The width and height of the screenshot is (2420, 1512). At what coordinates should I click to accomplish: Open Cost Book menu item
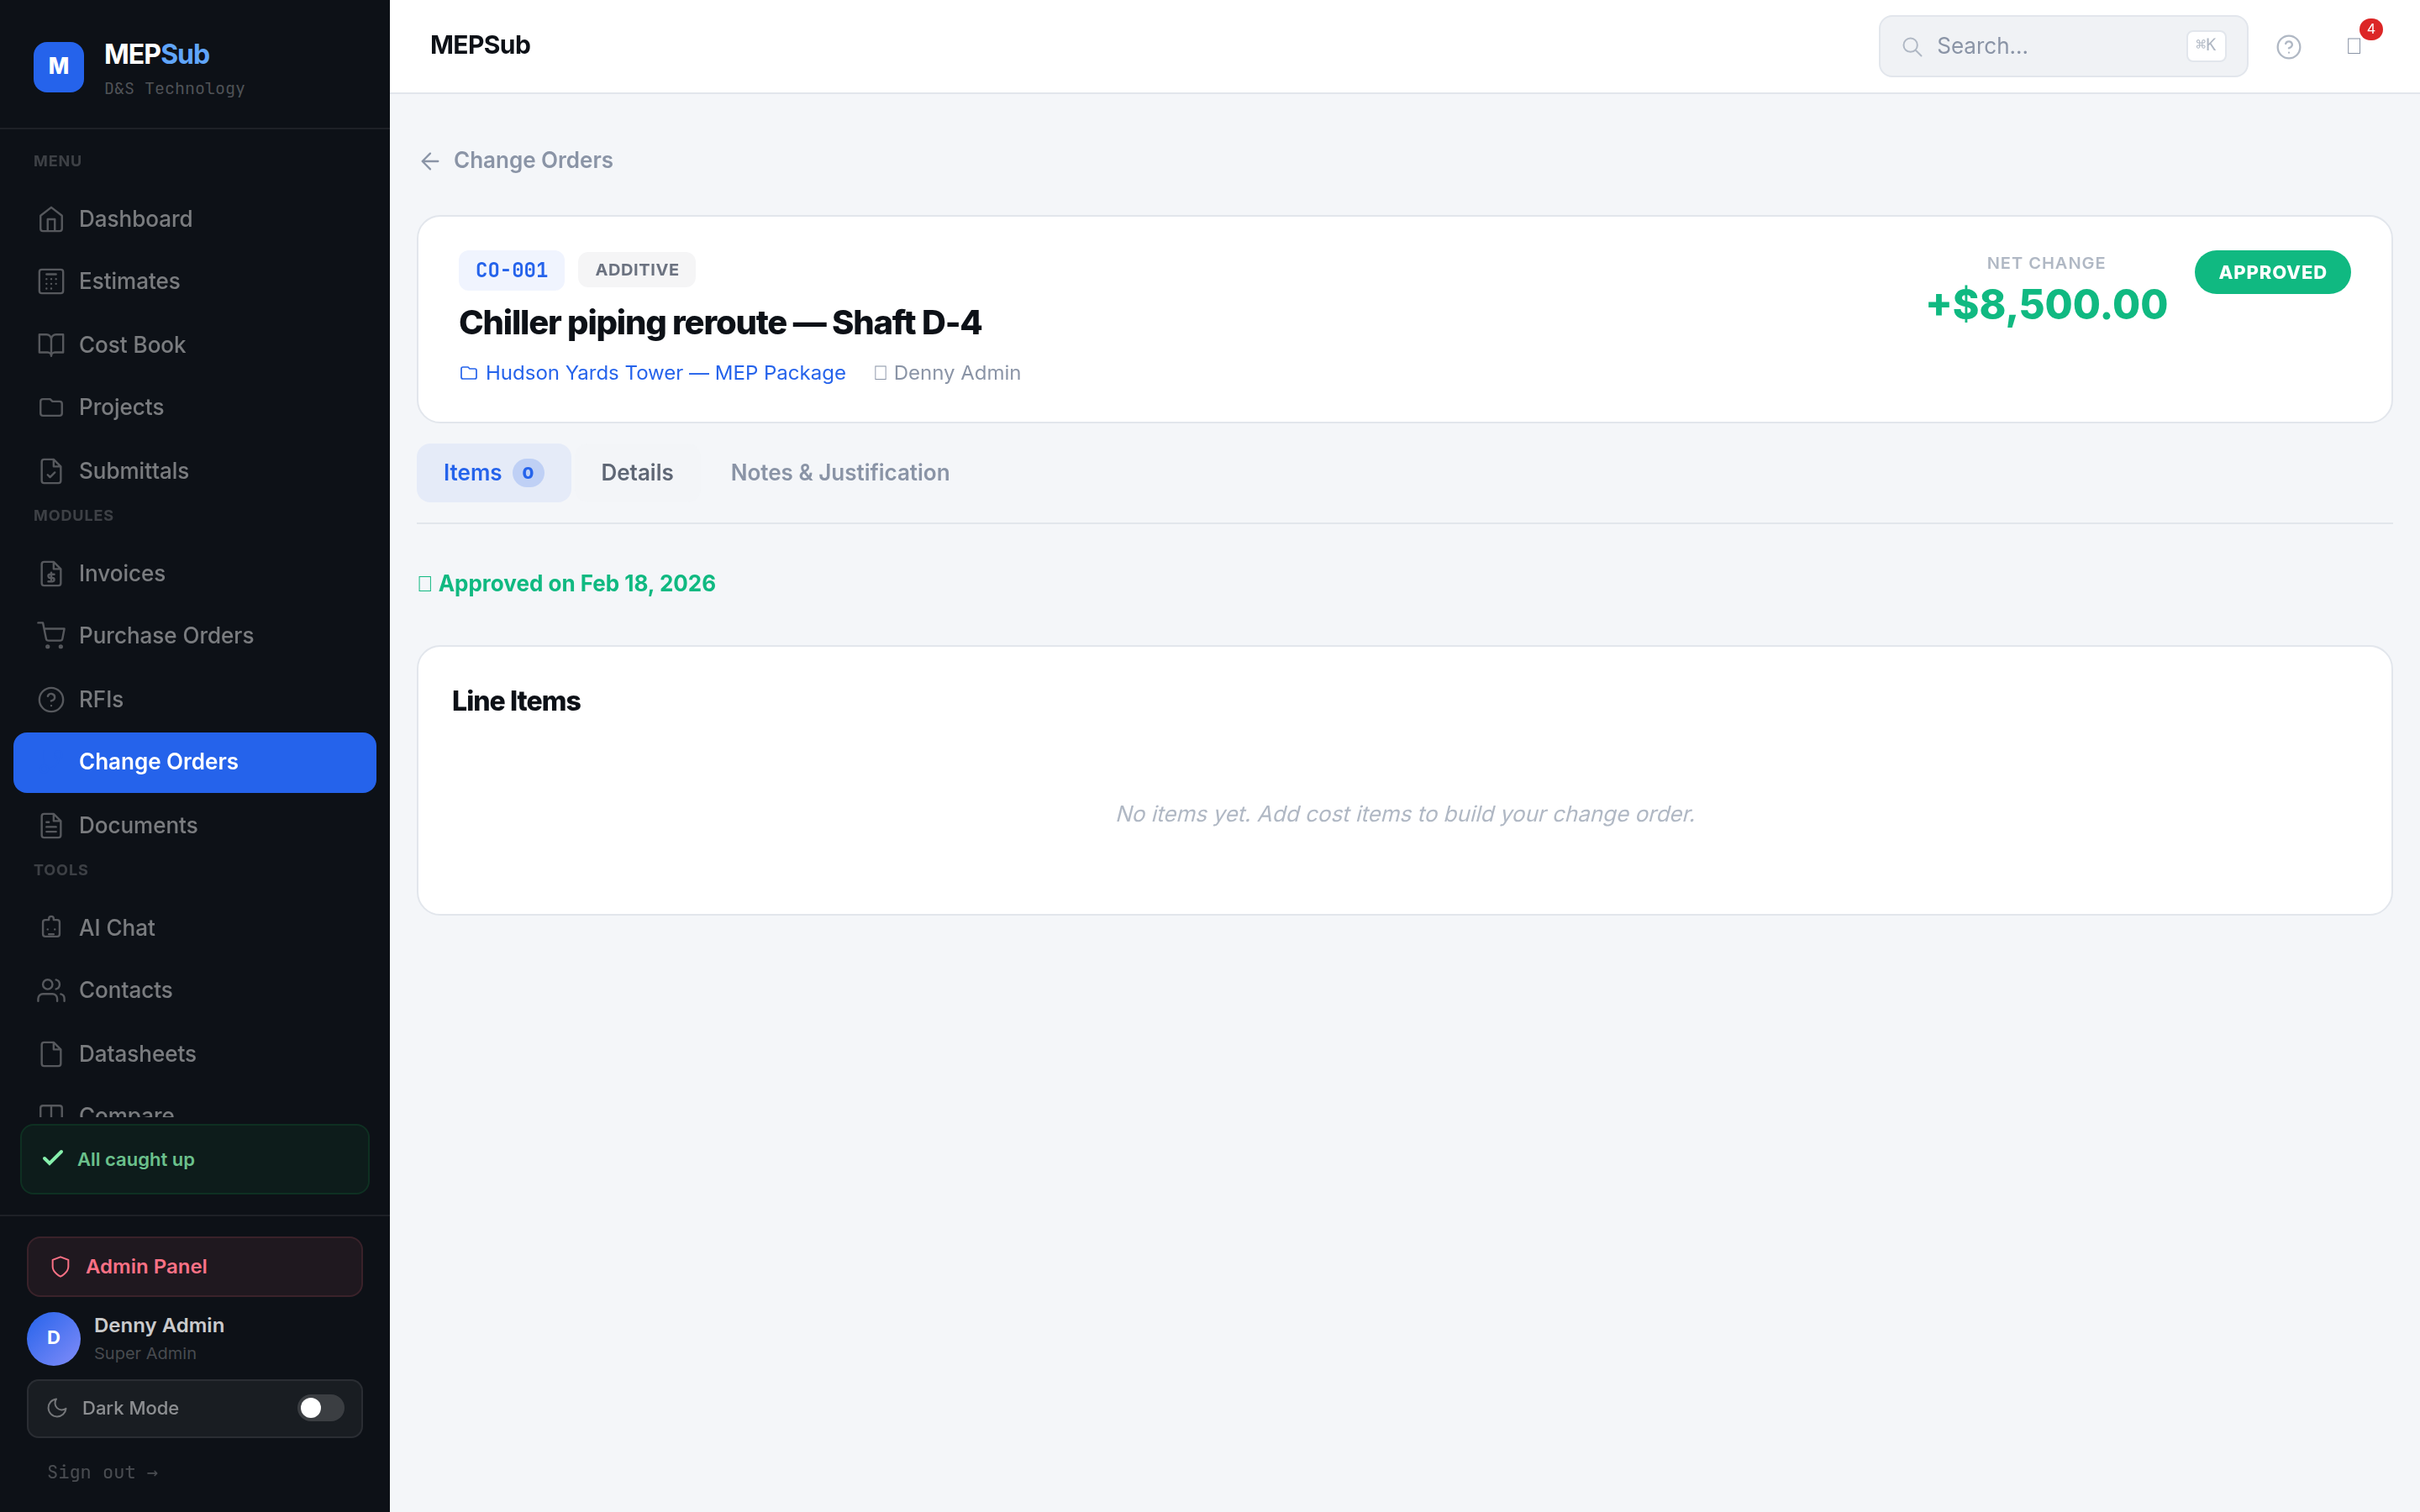click(195, 345)
